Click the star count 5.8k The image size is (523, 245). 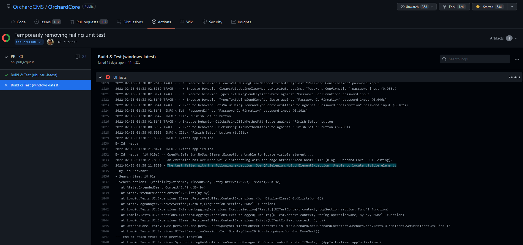pos(500,7)
